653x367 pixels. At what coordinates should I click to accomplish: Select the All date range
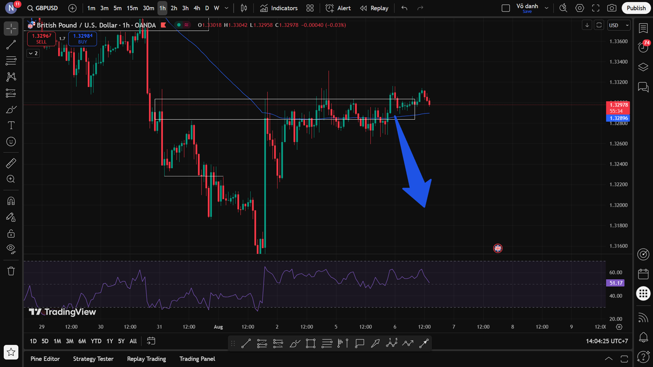(x=133, y=341)
